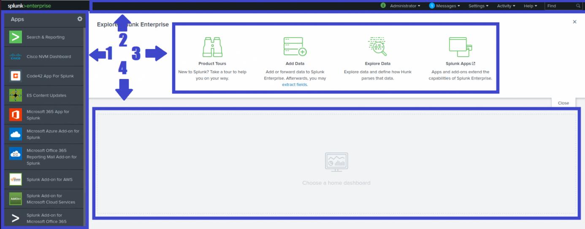Click the Splunk Apps windows icon

[x=460, y=46]
